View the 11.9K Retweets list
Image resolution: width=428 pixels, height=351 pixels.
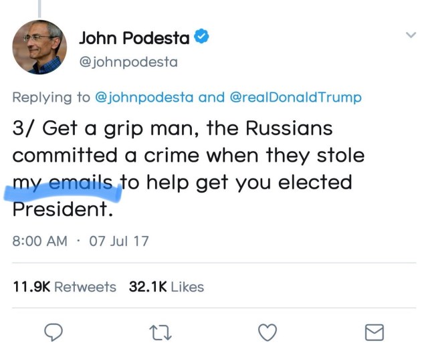(x=64, y=287)
